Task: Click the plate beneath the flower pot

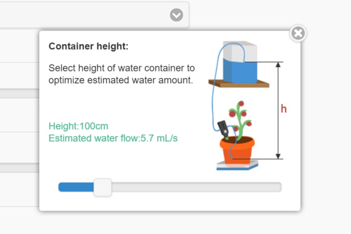Action: pyautogui.click(x=237, y=166)
